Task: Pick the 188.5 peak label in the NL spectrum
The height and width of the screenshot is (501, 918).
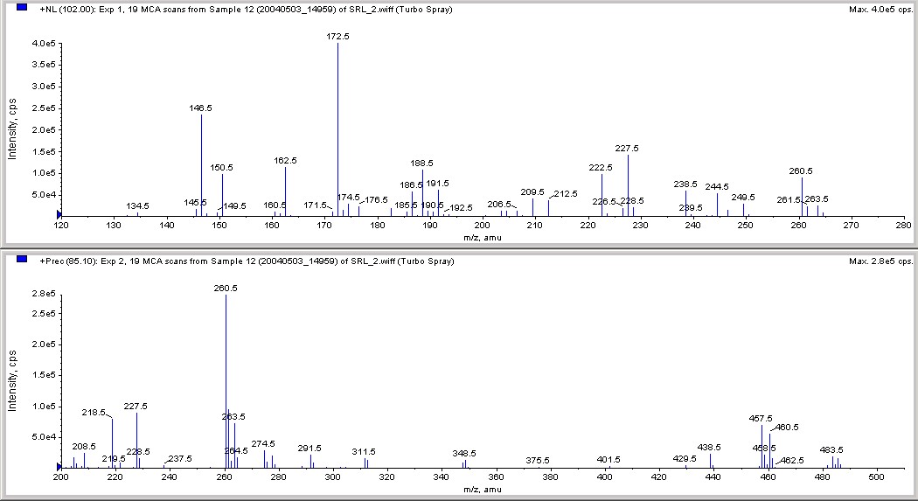Action: (x=421, y=164)
